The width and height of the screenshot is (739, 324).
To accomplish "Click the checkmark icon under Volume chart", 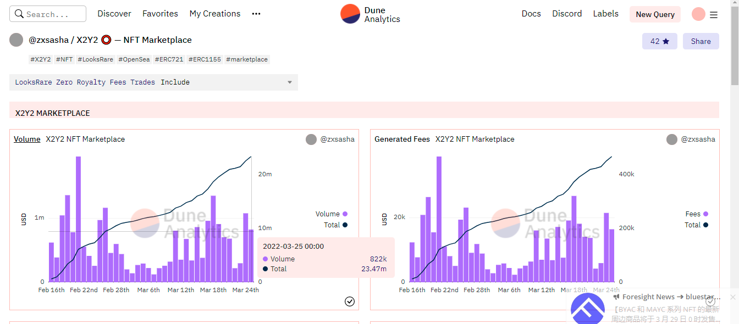I will (350, 301).
